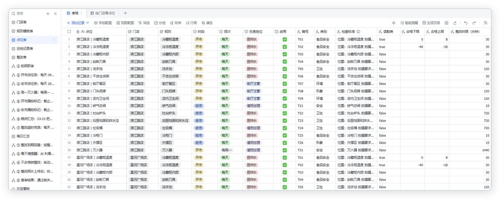
Task: Click the form icon right of 生成页面
Action: pos(447,23)
